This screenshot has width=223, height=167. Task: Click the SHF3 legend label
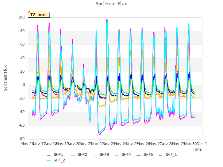pos(104,154)
